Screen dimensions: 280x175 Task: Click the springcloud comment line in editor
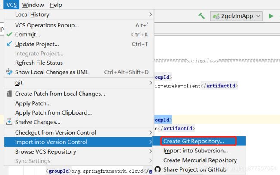(217, 60)
